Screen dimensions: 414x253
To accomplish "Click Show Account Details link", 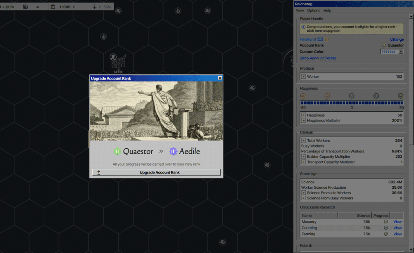I will point(318,58).
